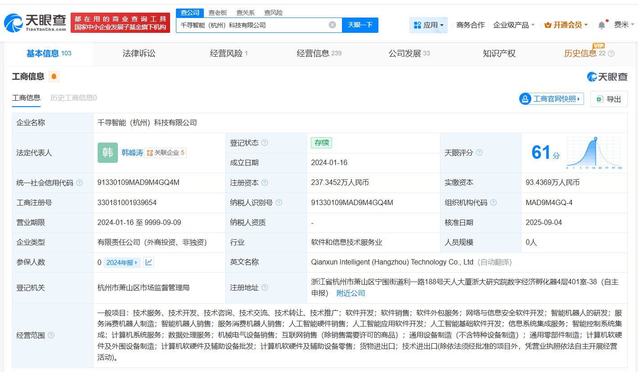Image resolution: width=638 pixels, height=372 pixels.
Task: Open the 附近公司 link
Action: pos(351,293)
